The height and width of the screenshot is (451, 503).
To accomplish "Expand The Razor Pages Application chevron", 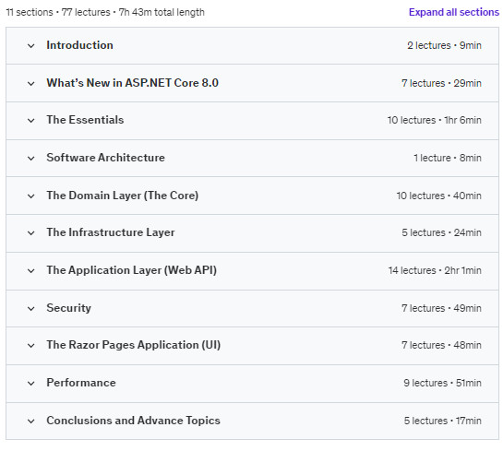I will [x=31, y=346].
